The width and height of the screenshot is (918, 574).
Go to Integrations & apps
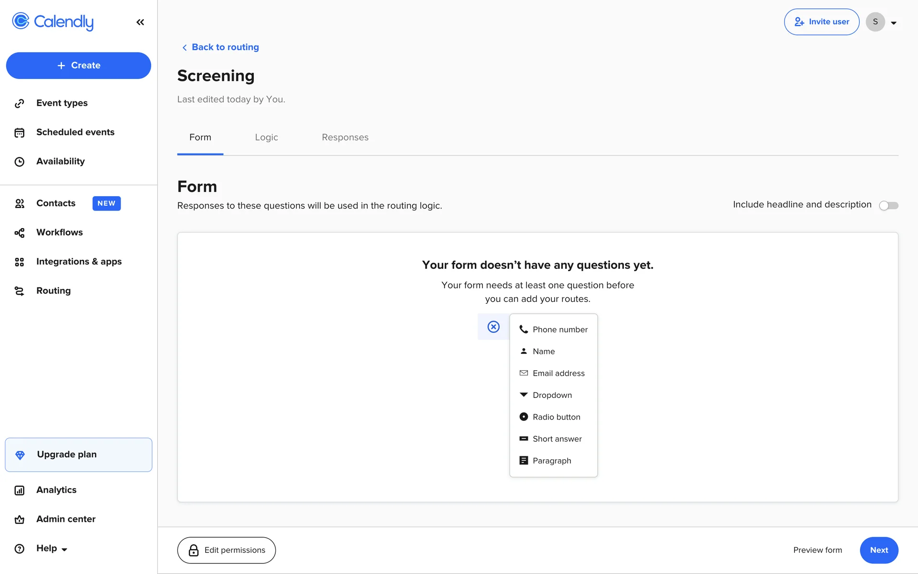coord(79,262)
